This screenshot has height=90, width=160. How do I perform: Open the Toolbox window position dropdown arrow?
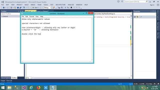19,11
